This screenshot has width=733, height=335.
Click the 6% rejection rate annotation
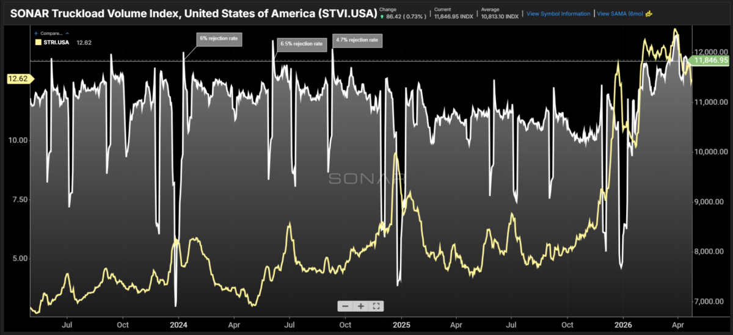219,38
